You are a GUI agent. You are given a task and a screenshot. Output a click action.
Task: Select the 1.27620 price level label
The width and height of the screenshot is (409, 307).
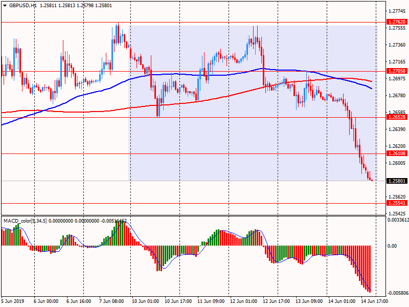point(397,22)
